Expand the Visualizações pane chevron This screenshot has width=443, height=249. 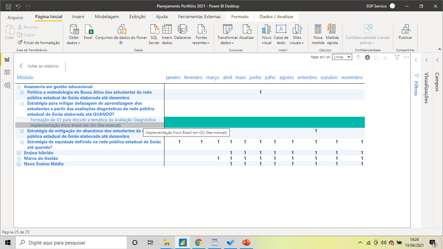point(427,60)
